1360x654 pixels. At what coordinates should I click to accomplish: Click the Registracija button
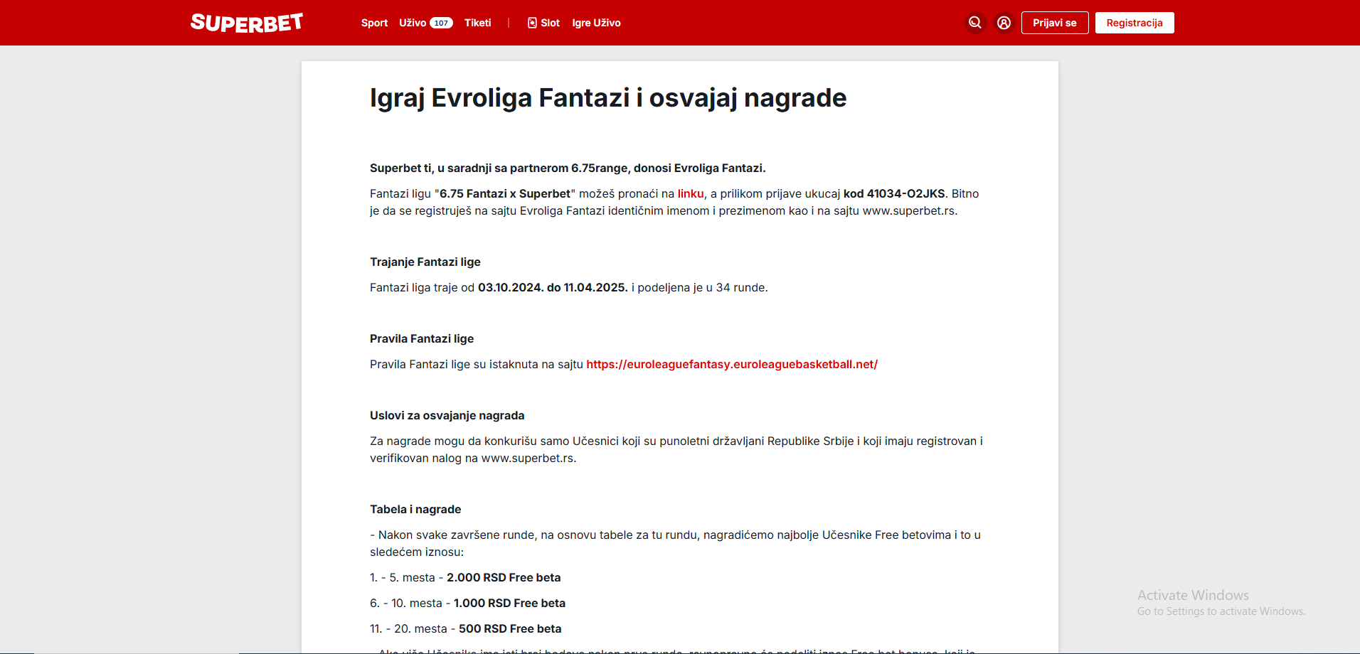pyautogui.click(x=1135, y=23)
